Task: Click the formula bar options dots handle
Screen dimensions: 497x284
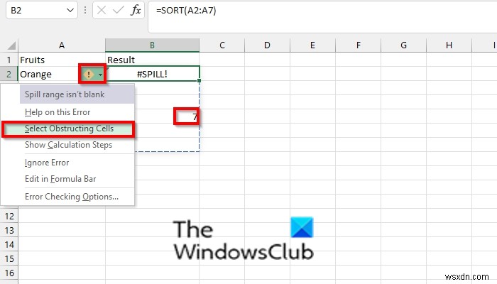Action: pyautogui.click(x=85, y=11)
